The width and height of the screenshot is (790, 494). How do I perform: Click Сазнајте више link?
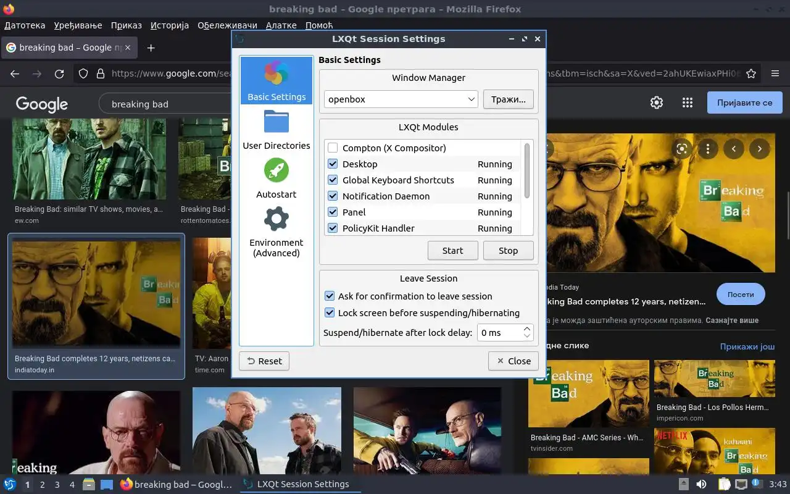click(x=733, y=320)
